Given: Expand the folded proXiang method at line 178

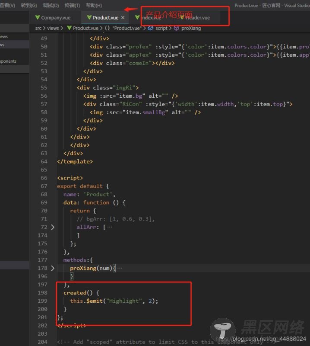Looking at the screenshot, I should [x=53, y=268].
